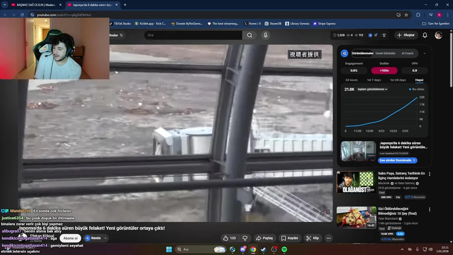Open Spotify from the taskbar
This screenshot has width=453, height=255.
(x=284, y=249)
